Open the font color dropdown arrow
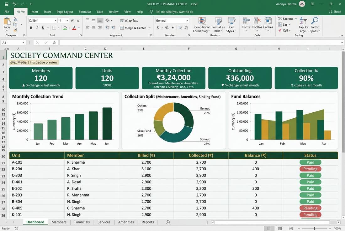Screen dimensions: 345x231 tap(79, 28)
